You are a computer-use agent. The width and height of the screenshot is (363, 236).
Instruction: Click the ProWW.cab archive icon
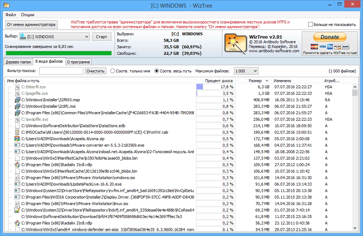tap(17, 132)
